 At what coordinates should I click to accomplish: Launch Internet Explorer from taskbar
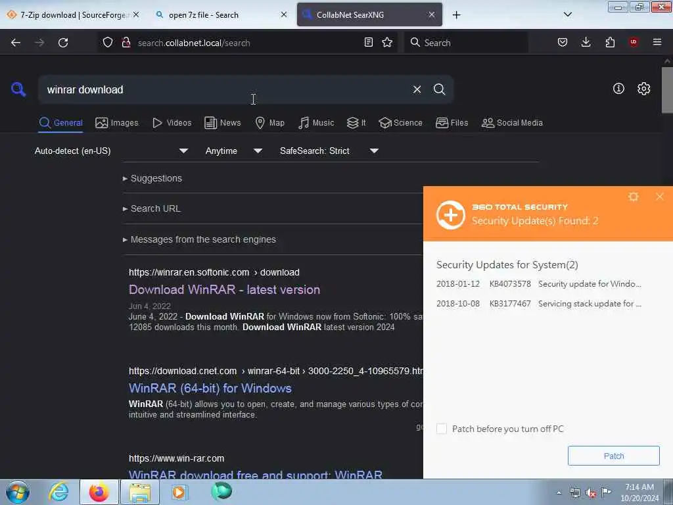tap(58, 492)
